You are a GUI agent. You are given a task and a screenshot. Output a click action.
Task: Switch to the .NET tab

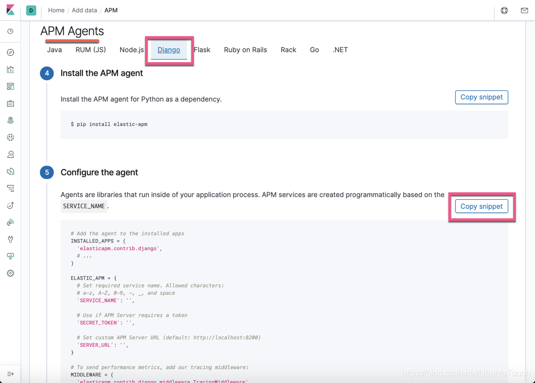point(340,50)
